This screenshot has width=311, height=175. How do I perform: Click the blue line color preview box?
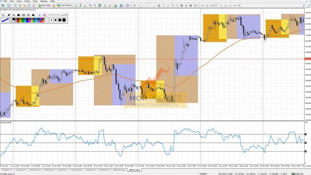click(5, 20)
